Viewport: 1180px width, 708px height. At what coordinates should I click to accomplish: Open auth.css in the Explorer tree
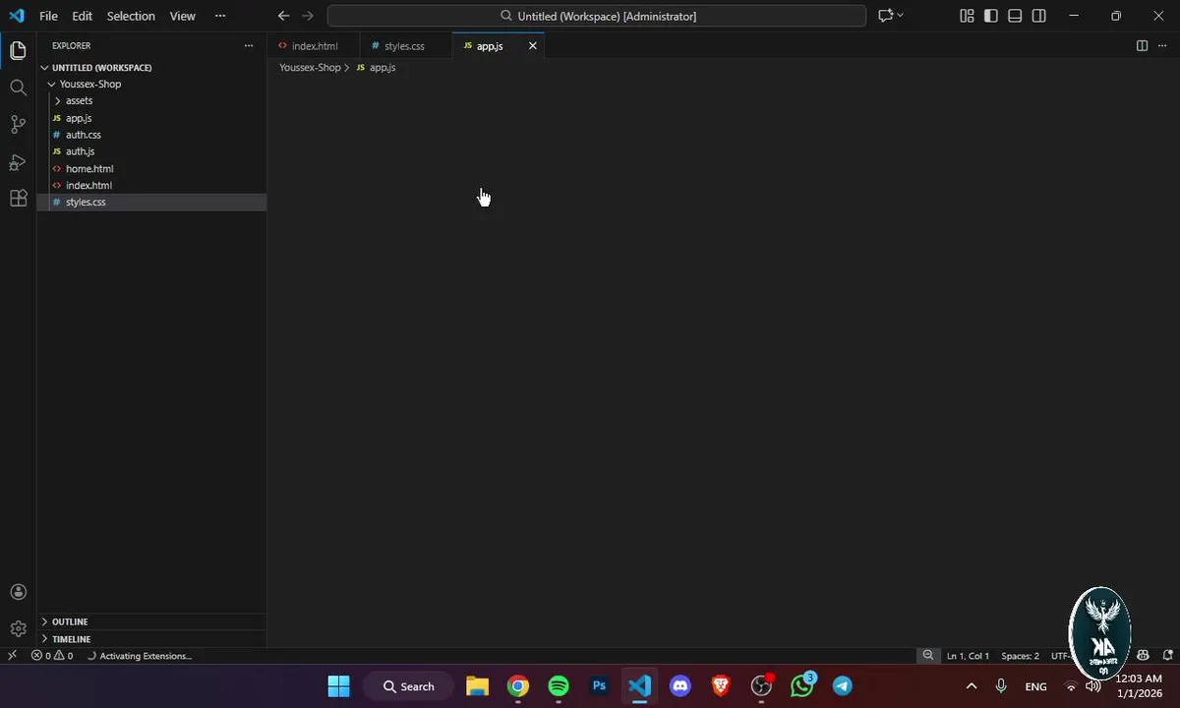(152, 135)
